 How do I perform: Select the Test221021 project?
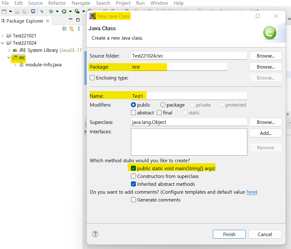click(x=24, y=36)
